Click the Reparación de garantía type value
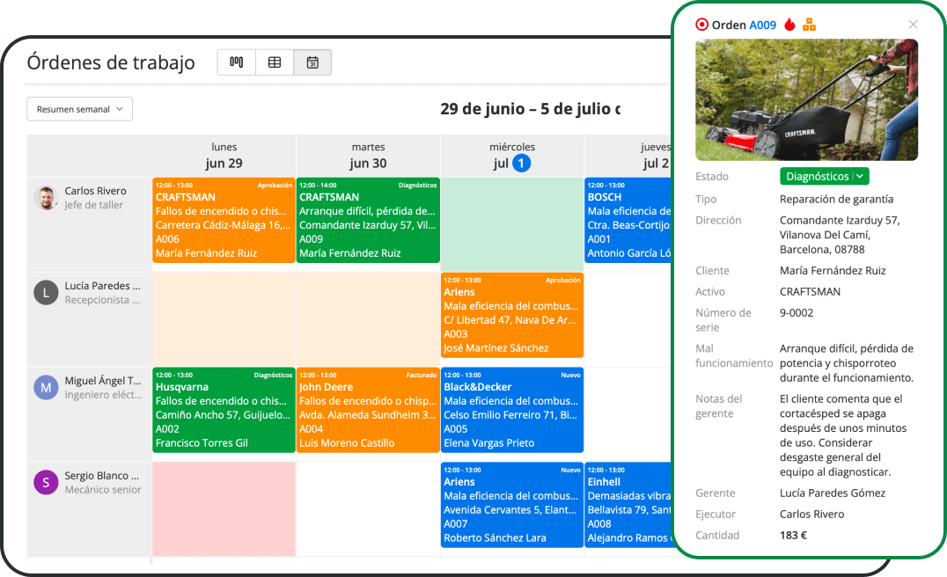 pyautogui.click(x=836, y=199)
